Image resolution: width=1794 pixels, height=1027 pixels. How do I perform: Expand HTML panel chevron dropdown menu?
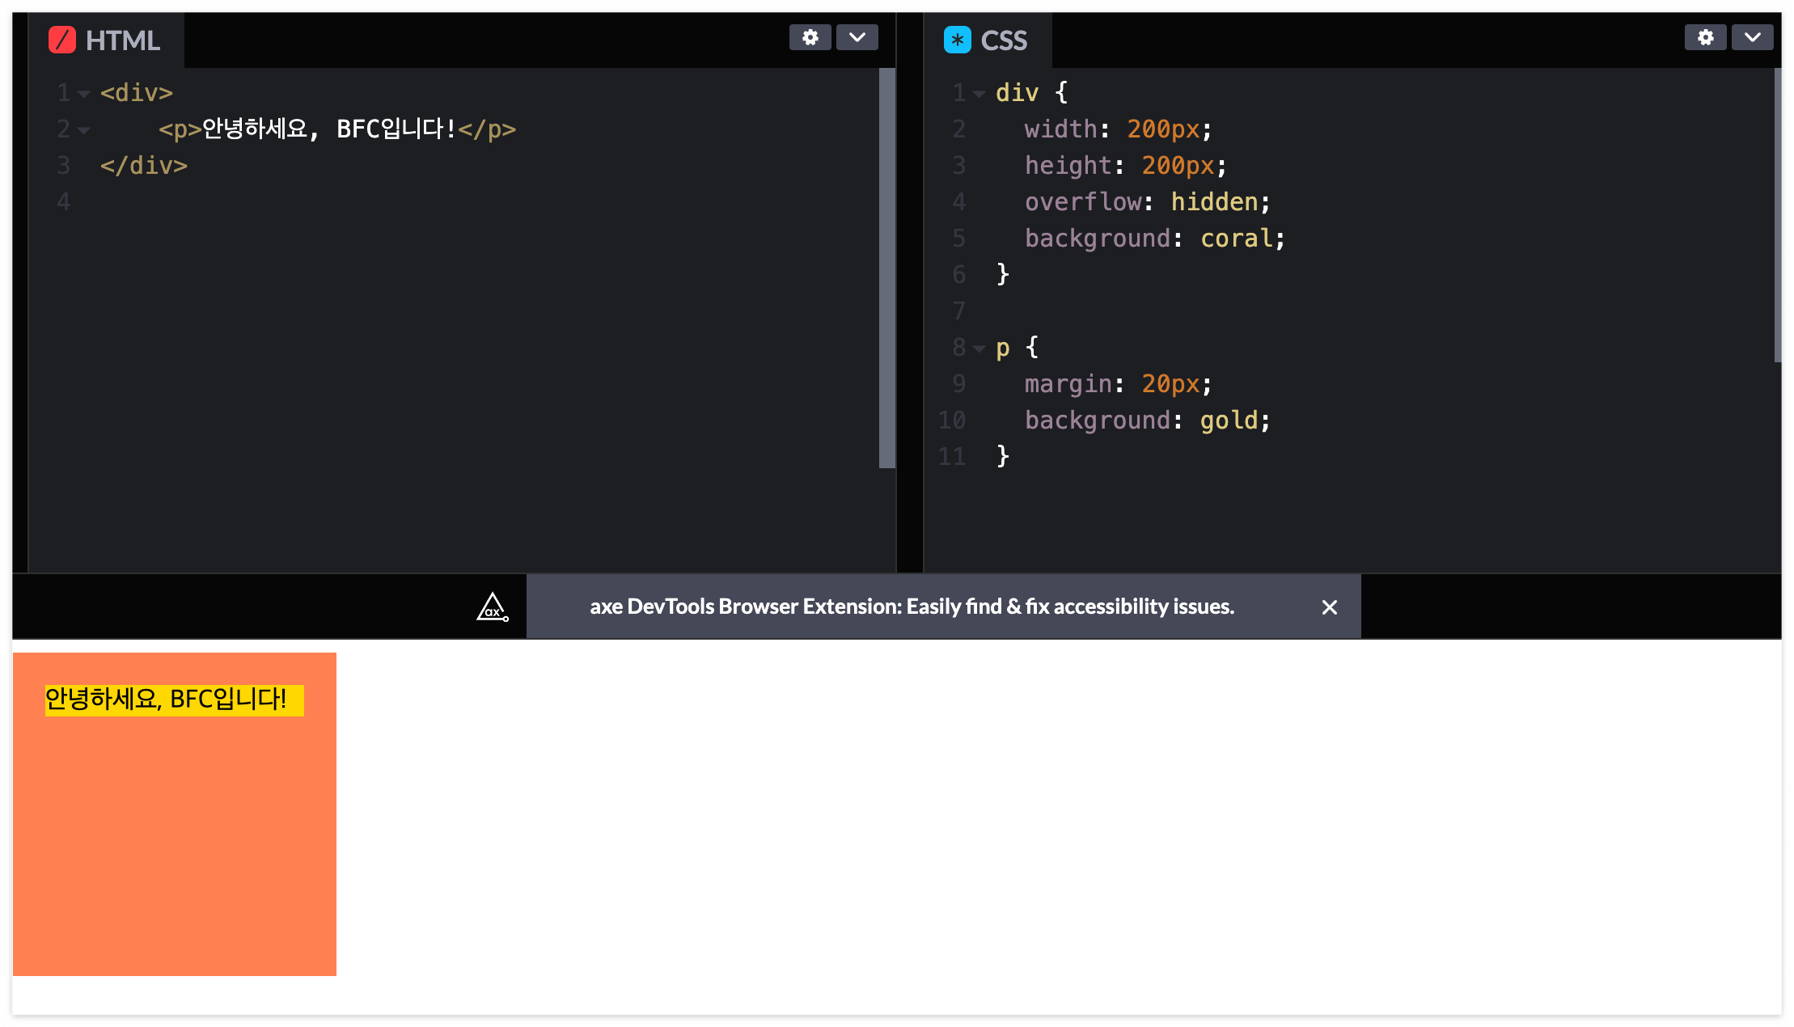[857, 37]
